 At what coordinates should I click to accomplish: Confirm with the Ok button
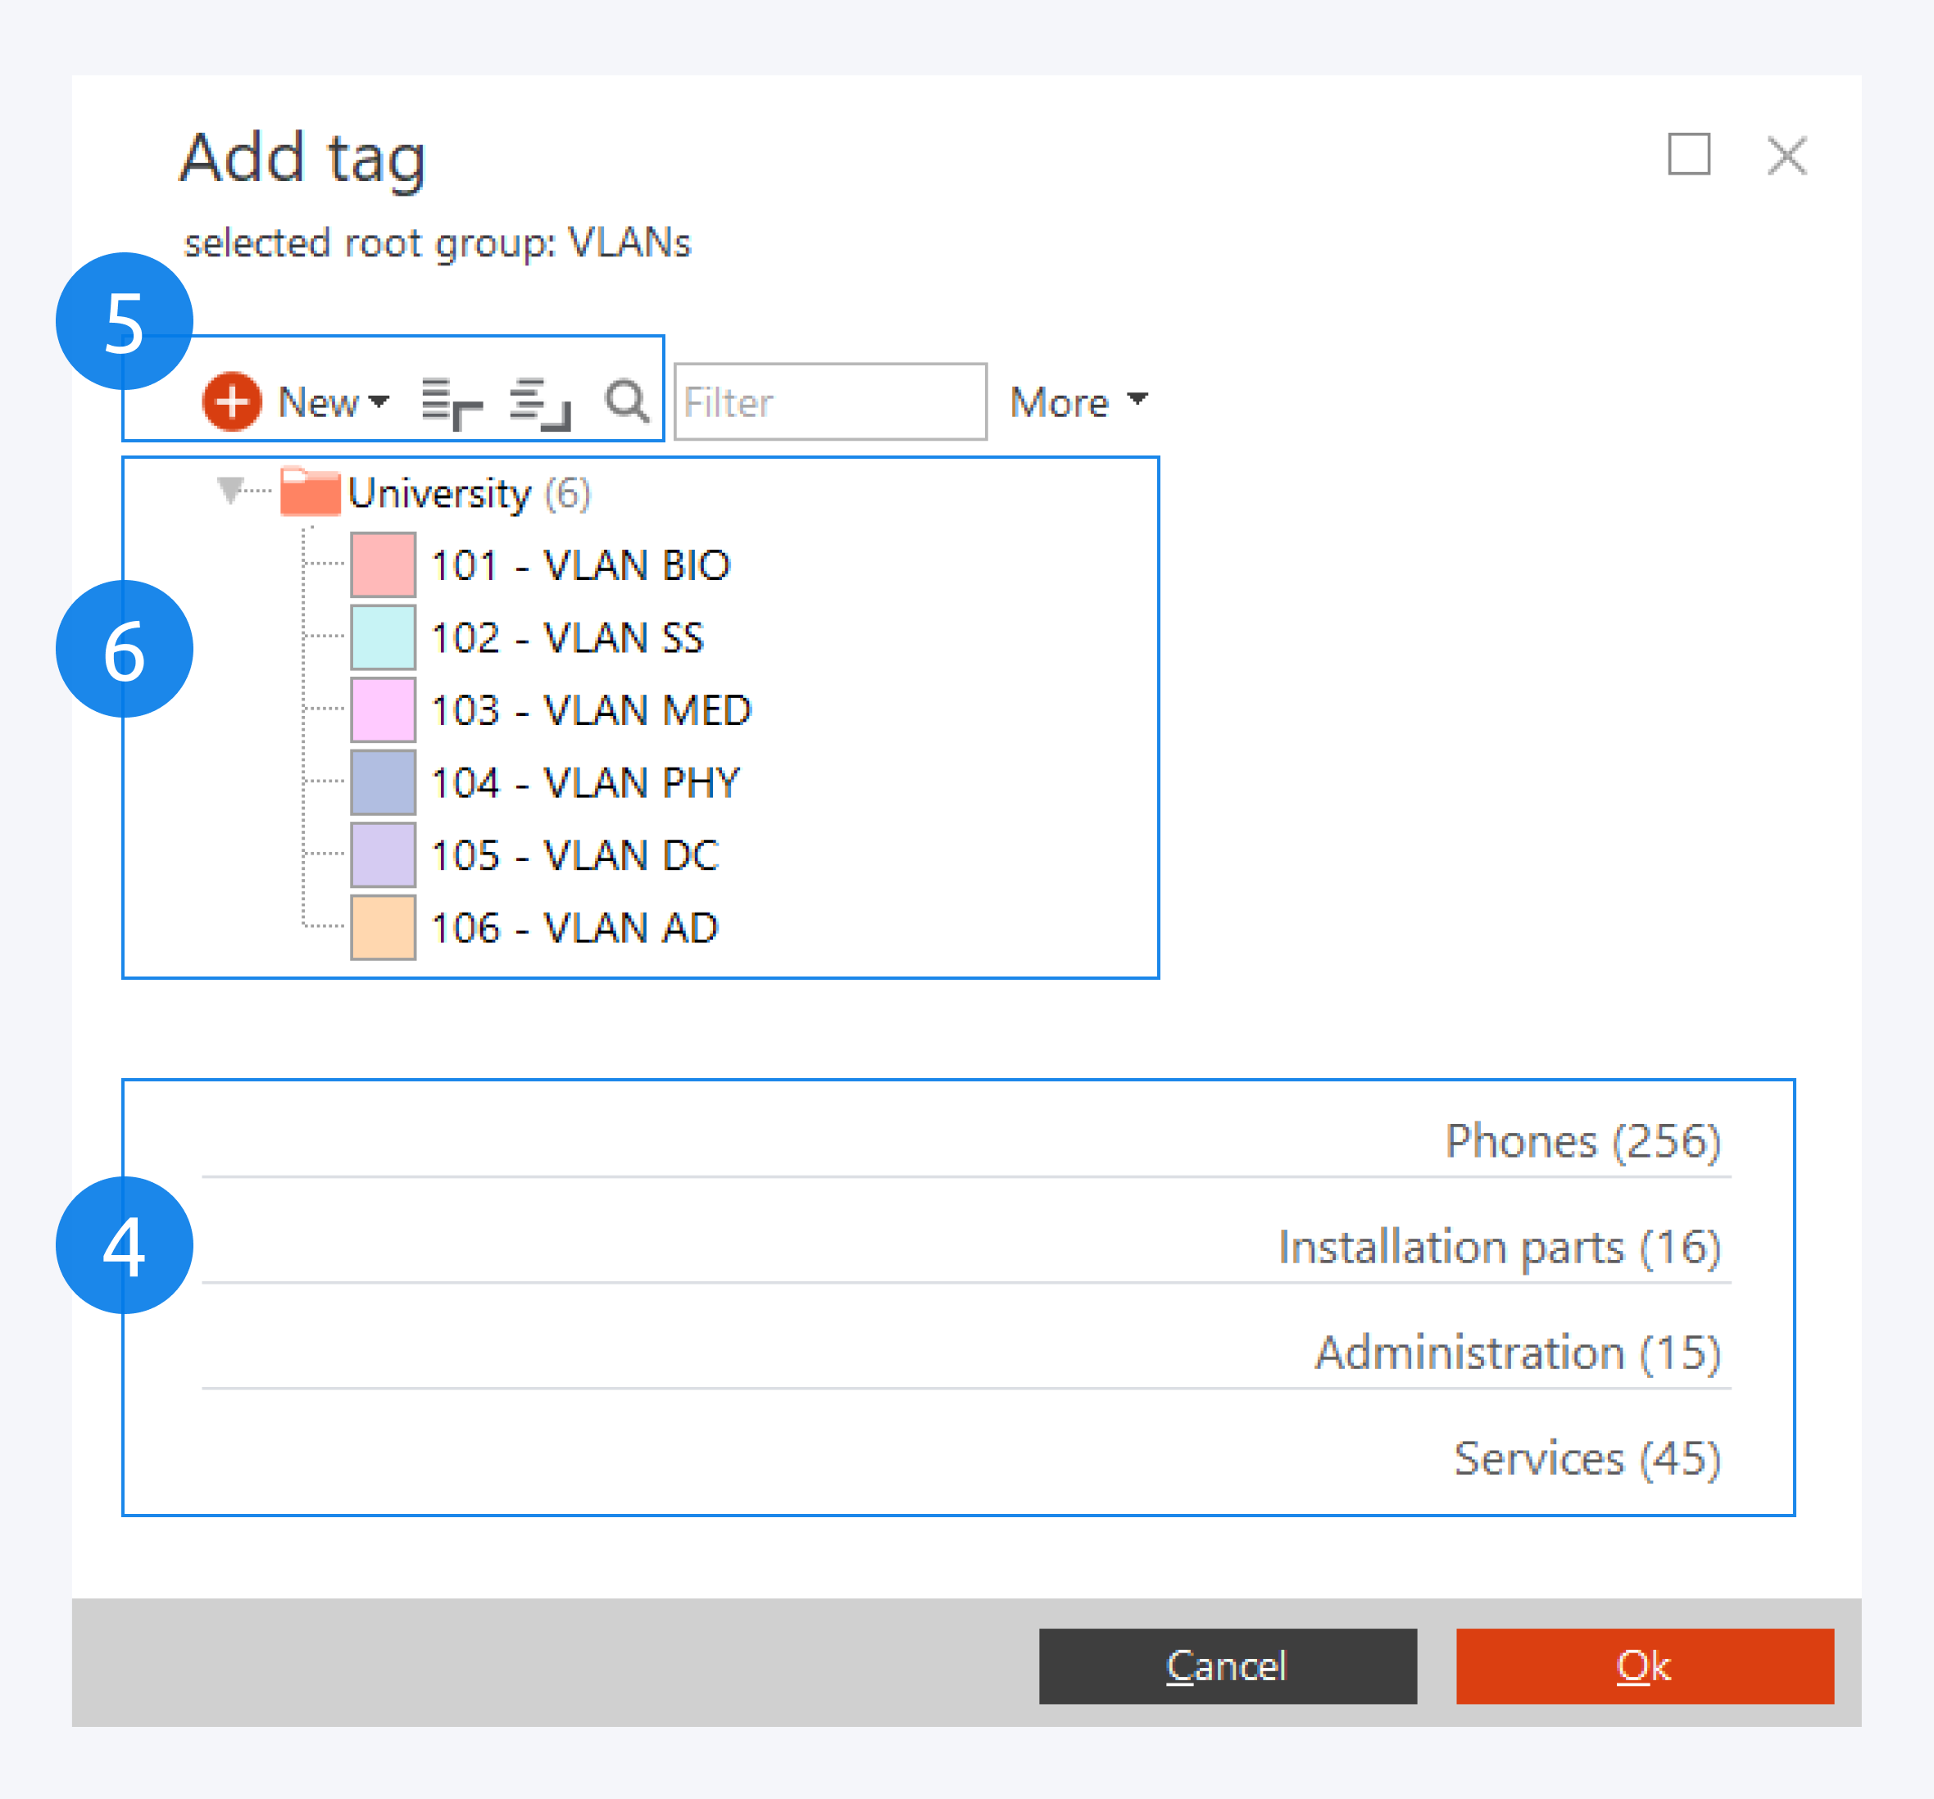click(x=1644, y=1665)
